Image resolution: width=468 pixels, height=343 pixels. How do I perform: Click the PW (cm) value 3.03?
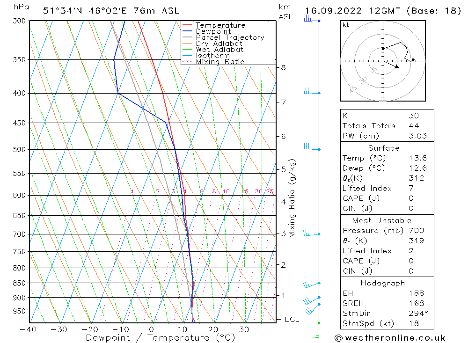(418, 136)
